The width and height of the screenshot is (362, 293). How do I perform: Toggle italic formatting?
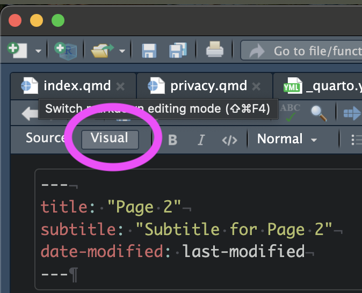[x=201, y=140]
